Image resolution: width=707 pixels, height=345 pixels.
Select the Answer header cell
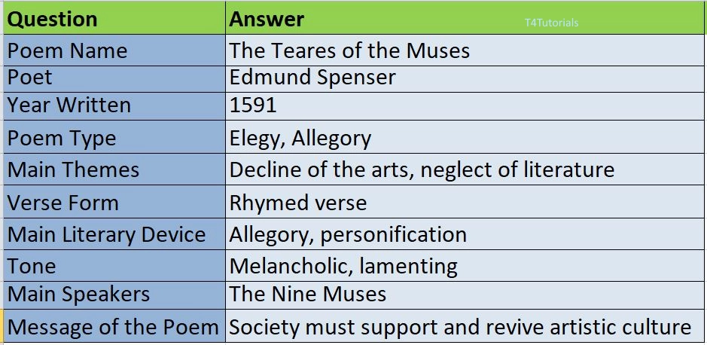pyautogui.click(x=465, y=19)
